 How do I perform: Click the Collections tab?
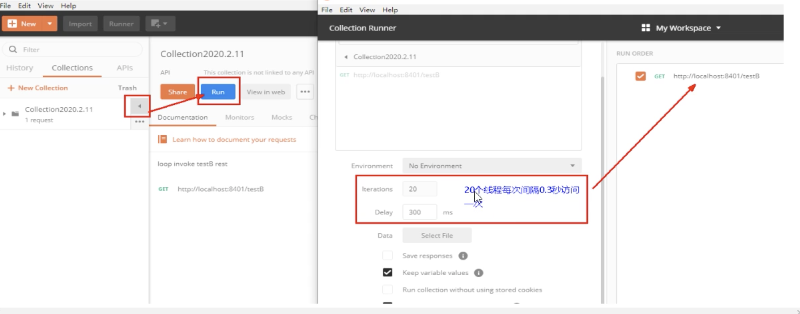click(x=72, y=67)
